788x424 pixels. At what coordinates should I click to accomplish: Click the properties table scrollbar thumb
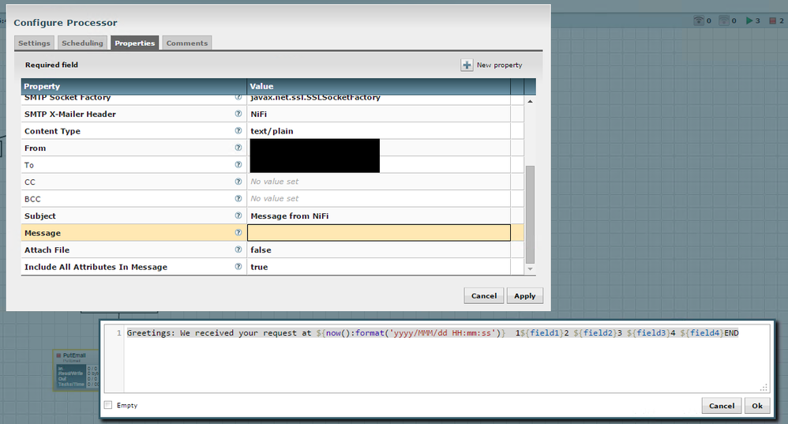[530, 215]
